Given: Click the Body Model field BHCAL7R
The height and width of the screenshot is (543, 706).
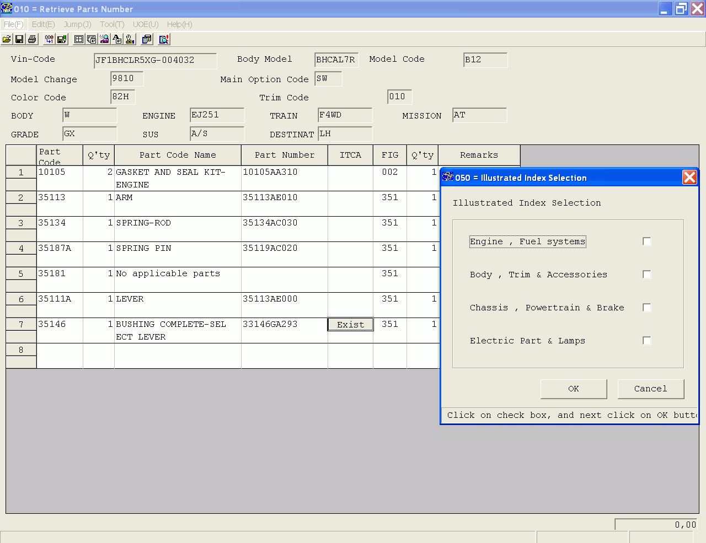Looking at the screenshot, I should click(x=336, y=60).
